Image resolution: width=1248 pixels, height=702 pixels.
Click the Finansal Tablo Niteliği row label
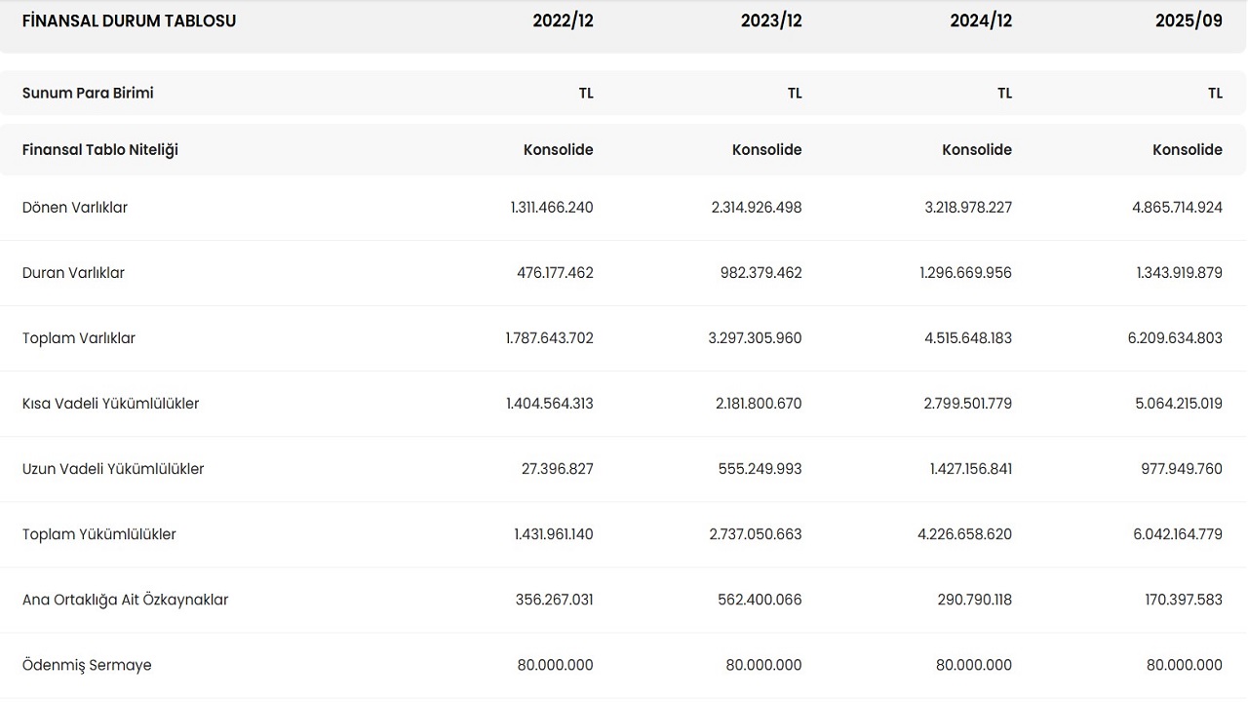pos(100,150)
